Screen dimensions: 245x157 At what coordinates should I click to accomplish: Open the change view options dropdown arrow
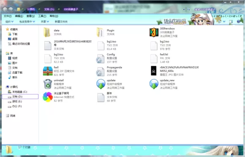tap(224, 22)
